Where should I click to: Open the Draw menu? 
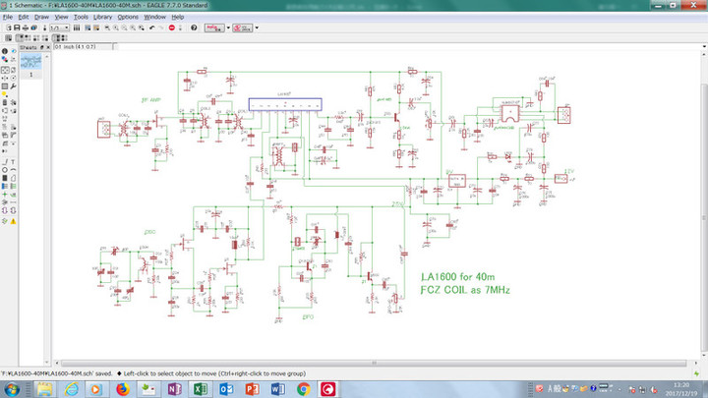pos(41,17)
